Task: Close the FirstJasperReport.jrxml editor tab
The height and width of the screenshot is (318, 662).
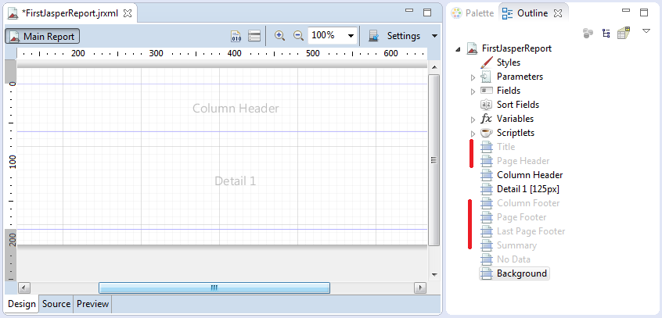Action: [127, 13]
